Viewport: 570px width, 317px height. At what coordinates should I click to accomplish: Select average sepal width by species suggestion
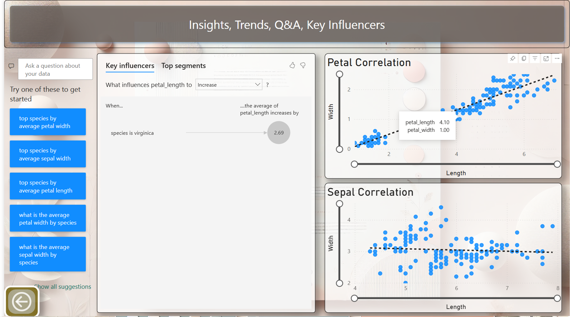click(48, 254)
